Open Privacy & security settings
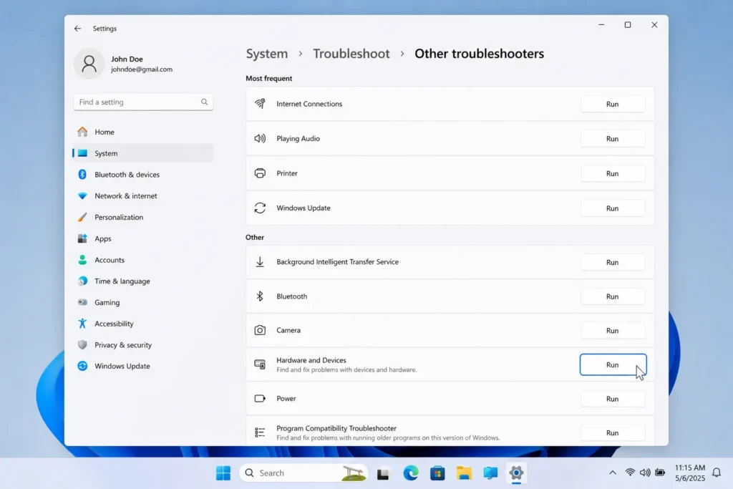This screenshot has width=733, height=489. [143, 345]
